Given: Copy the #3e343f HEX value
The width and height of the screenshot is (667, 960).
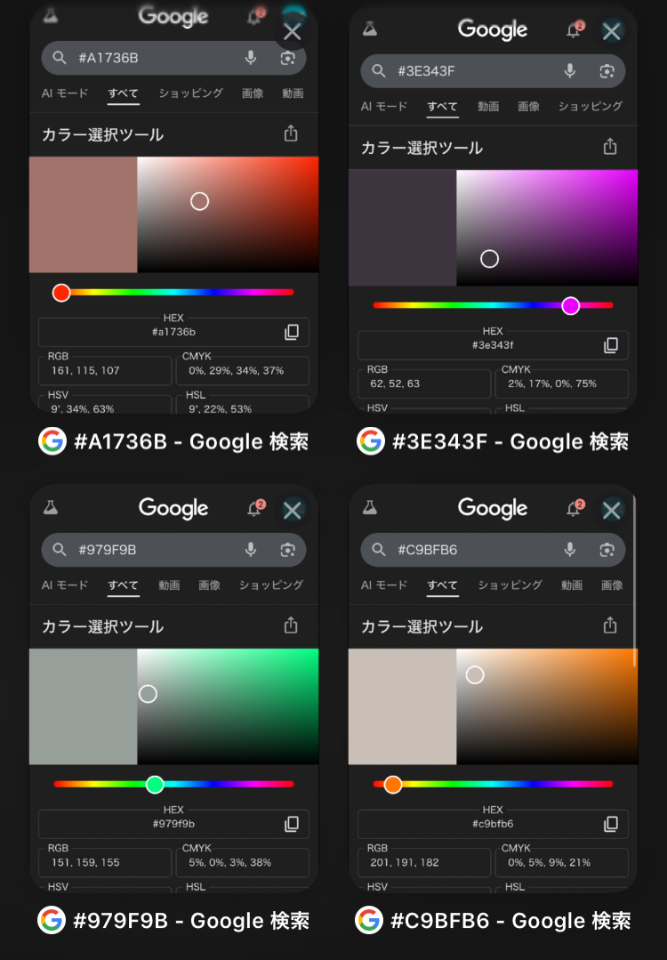Looking at the screenshot, I should point(610,345).
